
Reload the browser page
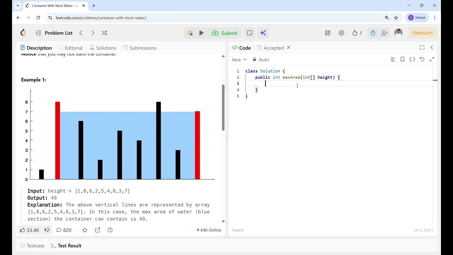[x=38, y=18]
